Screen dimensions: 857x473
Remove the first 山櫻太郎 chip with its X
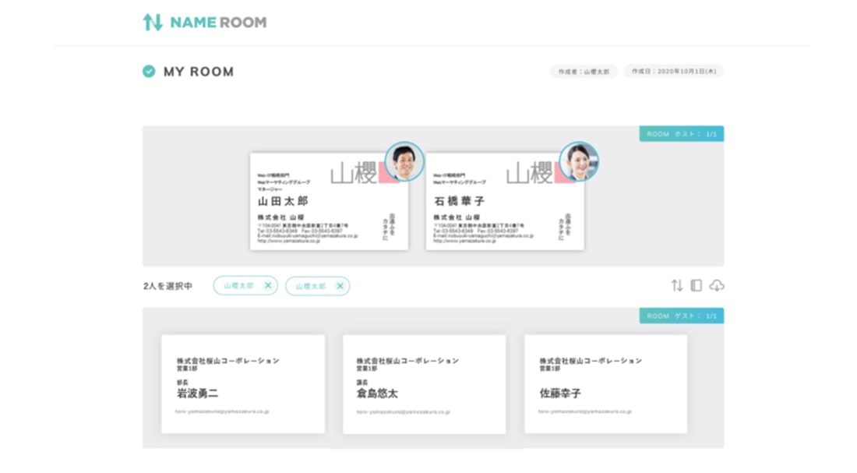coord(268,285)
